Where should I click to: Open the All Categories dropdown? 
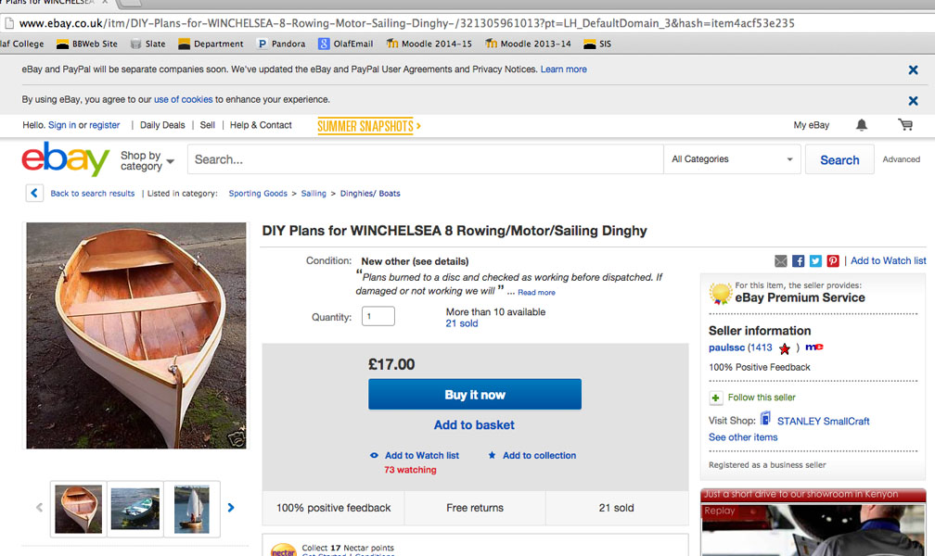pos(732,158)
